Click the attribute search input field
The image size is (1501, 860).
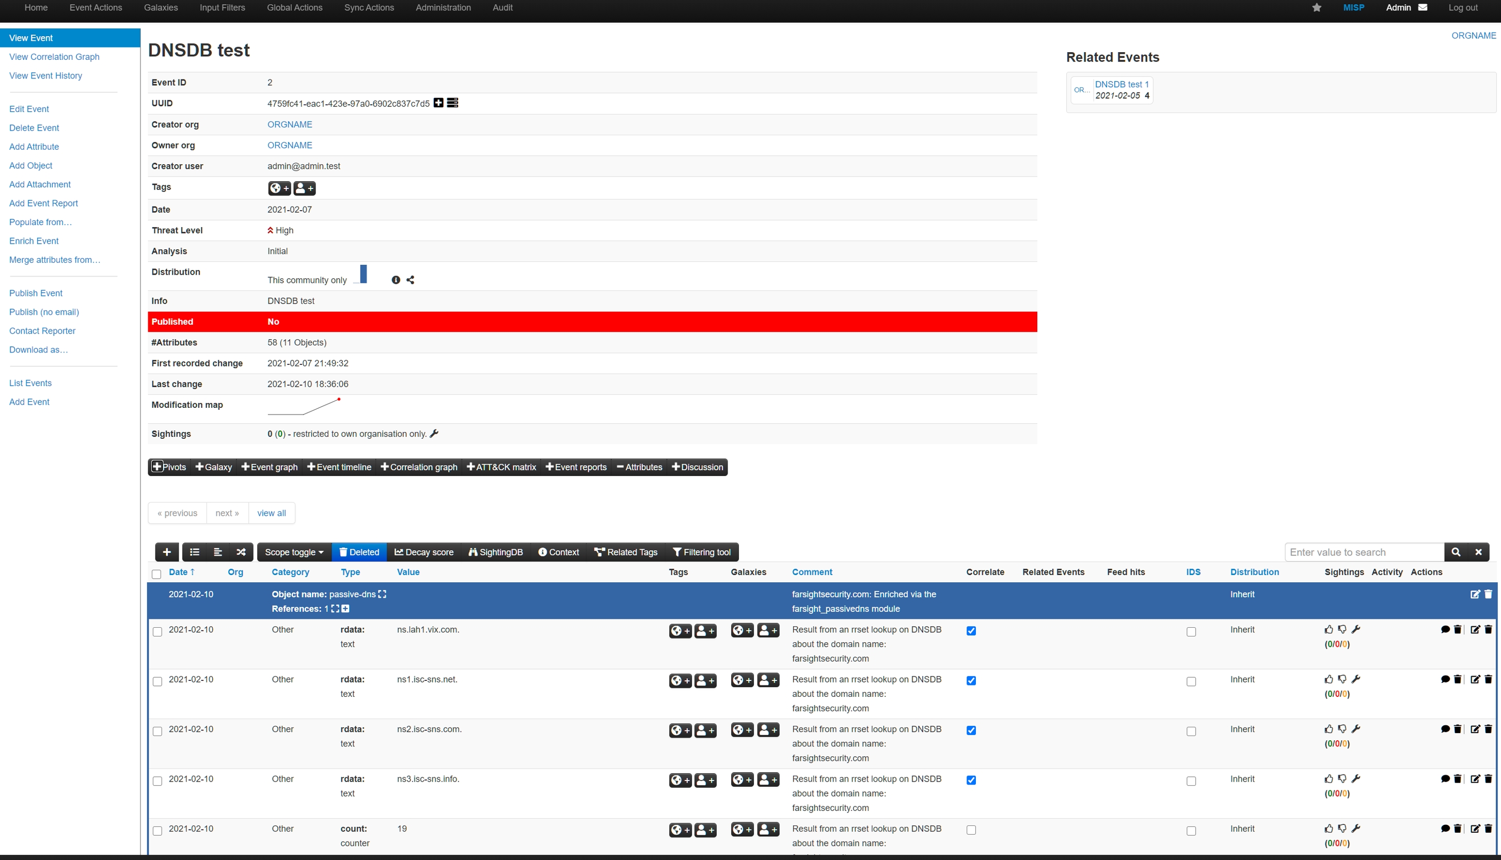point(1364,552)
